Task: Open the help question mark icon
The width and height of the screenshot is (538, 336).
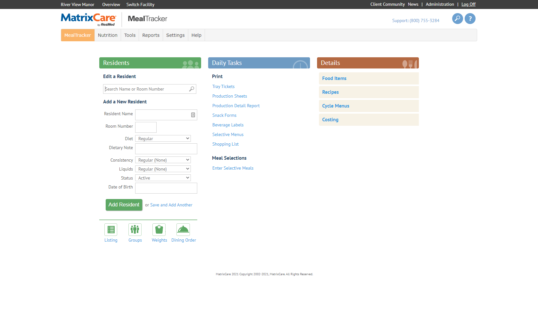Action: [470, 19]
